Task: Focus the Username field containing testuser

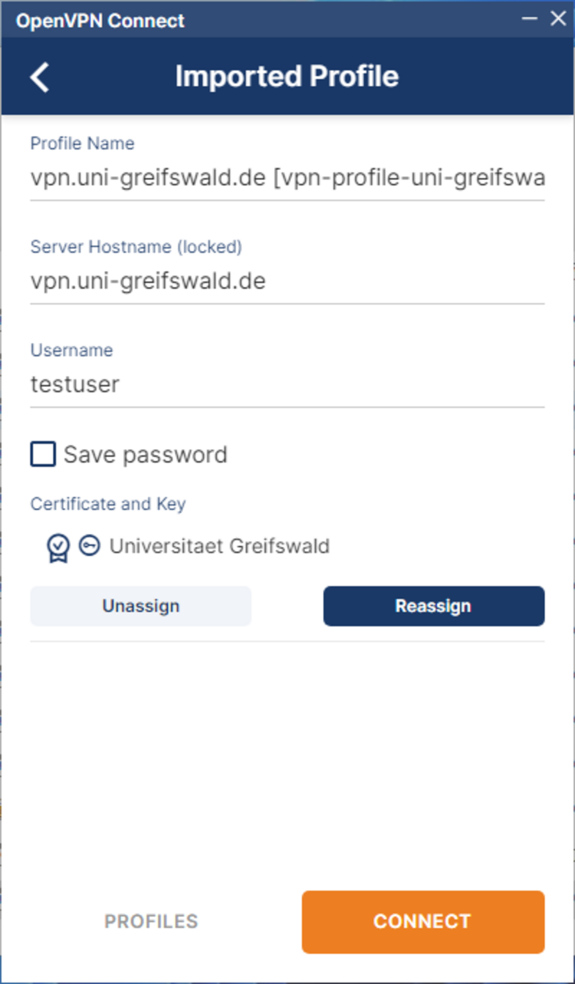Action: pyautogui.click(x=287, y=385)
